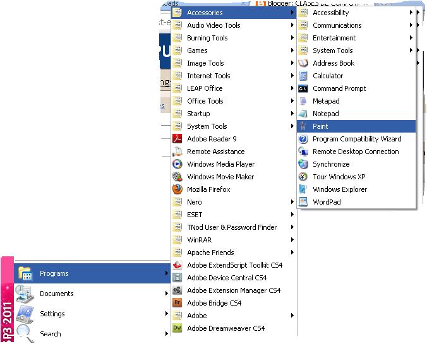Select the ESET folder entry
Screen dimensions: 427x351
click(234, 215)
